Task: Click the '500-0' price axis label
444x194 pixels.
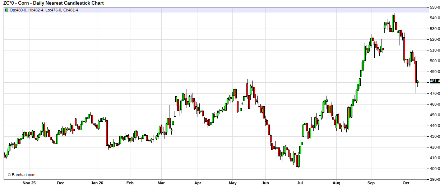Action: (x=435, y=61)
